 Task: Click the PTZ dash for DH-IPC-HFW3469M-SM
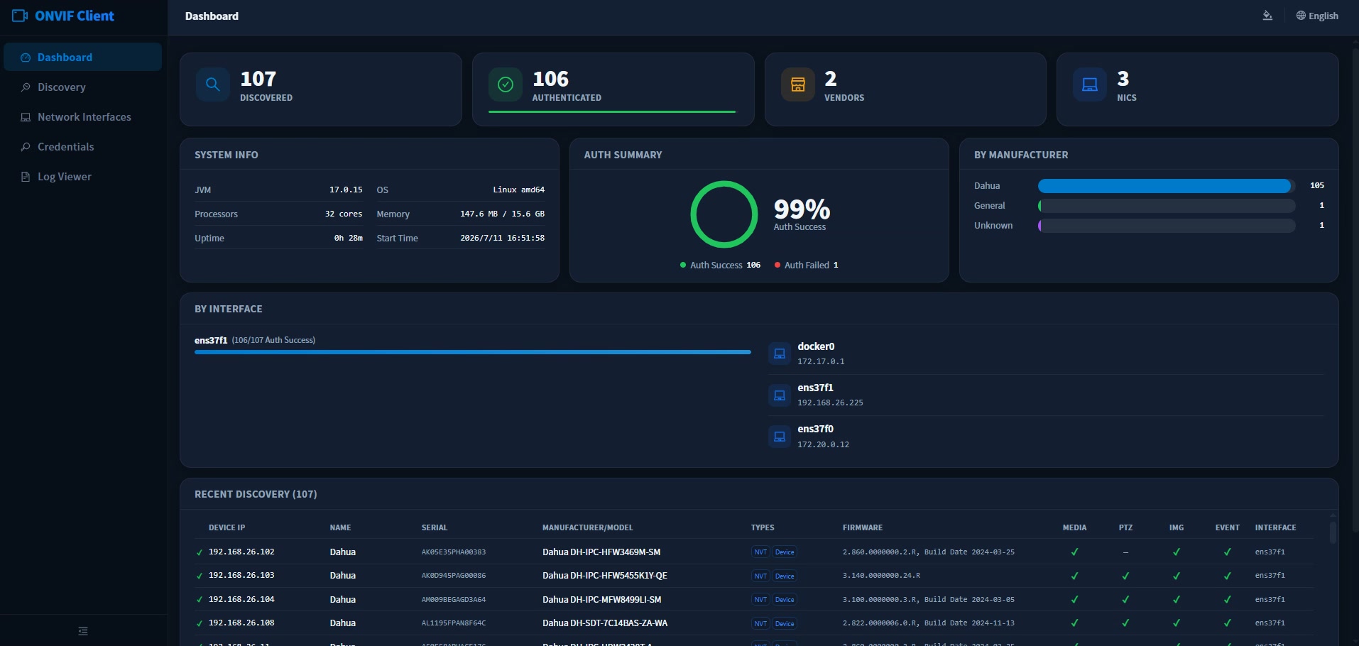[1125, 552]
